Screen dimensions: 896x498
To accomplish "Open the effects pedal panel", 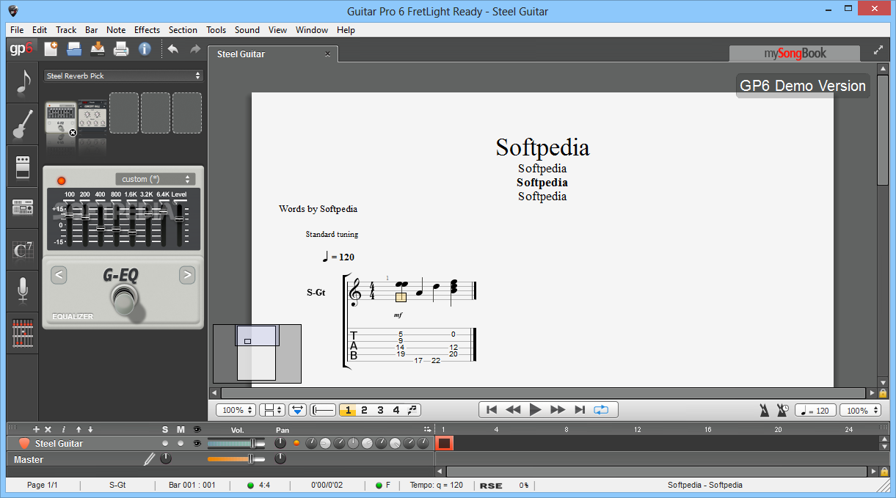I will 23,166.
